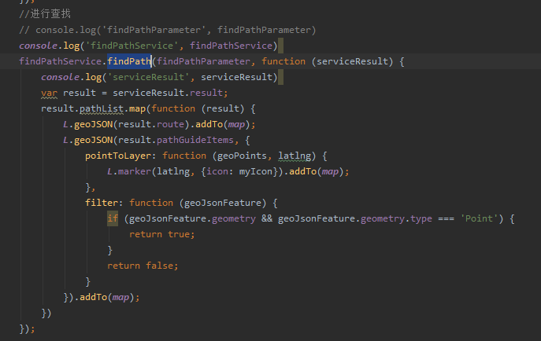This screenshot has width=541, height=341.
Task: Click 'serviceResult.result' property access
Action: (x=168, y=93)
